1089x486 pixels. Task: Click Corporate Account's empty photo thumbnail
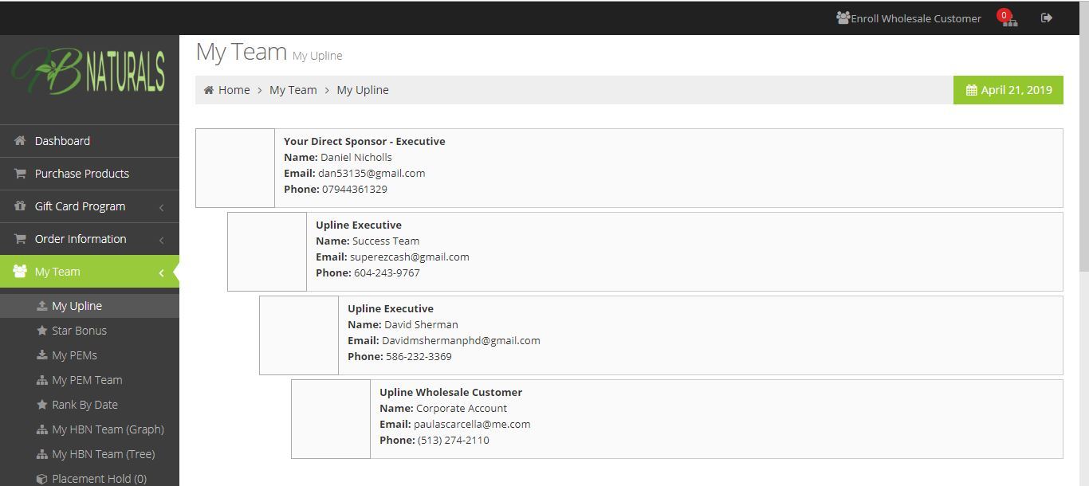[x=331, y=419]
